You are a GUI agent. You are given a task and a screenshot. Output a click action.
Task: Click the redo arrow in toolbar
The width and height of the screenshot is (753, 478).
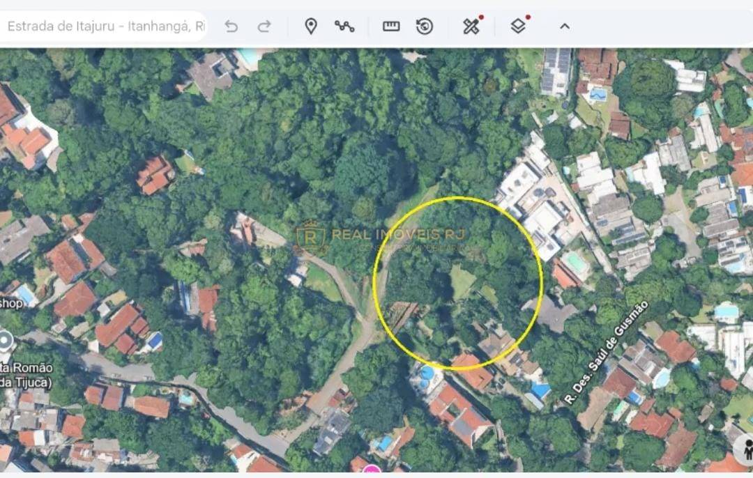click(x=264, y=26)
